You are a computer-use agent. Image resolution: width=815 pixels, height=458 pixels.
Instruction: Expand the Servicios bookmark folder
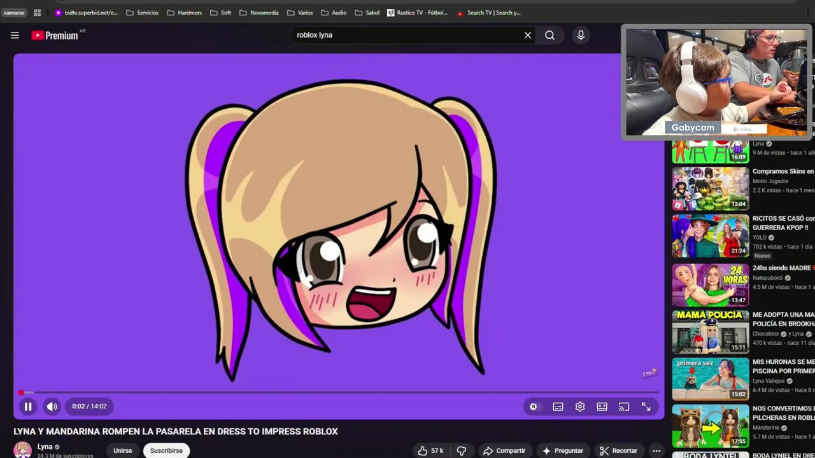(142, 13)
